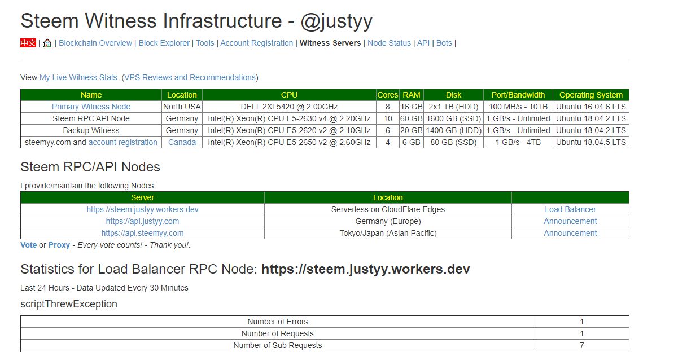Screen dimensions: 687x352
Task: Select the page title 'Steem Witness Infrastructure - @justyy'
Action: click(196, 21)
